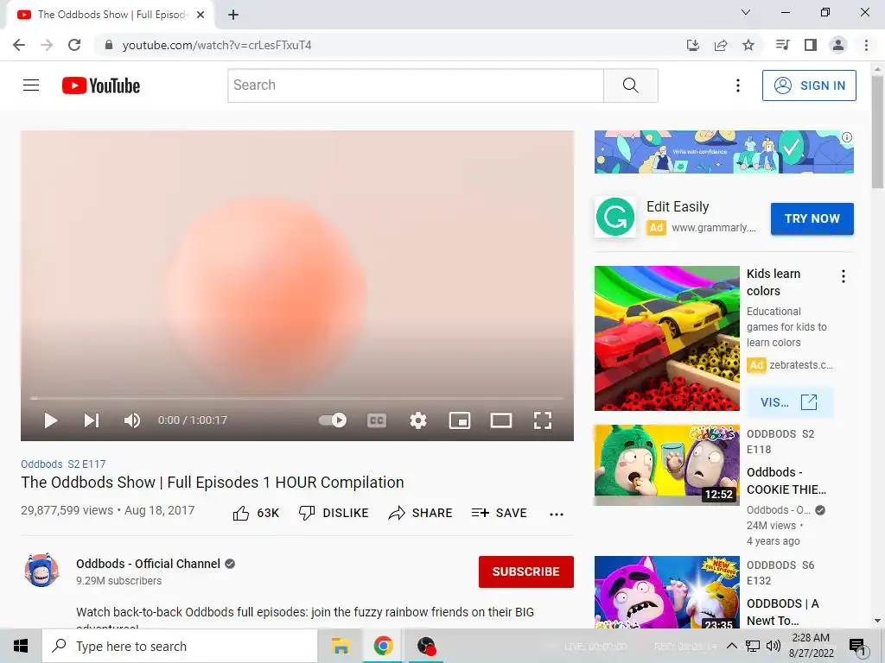Viewport: 885px width, 663px height.
Task: Open Oddbods S2 E117 link
Action: point(63,464)
